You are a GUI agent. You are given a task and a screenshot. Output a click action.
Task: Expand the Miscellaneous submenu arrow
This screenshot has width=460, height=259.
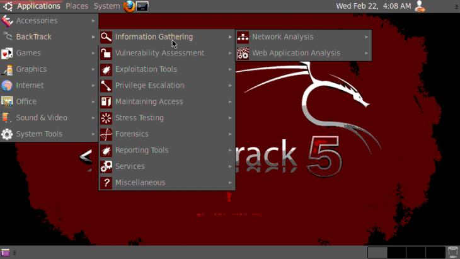point(230,183)
